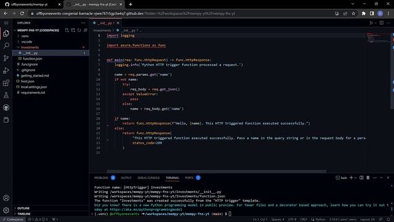Open terminal panel more actions

click(375, 178)
